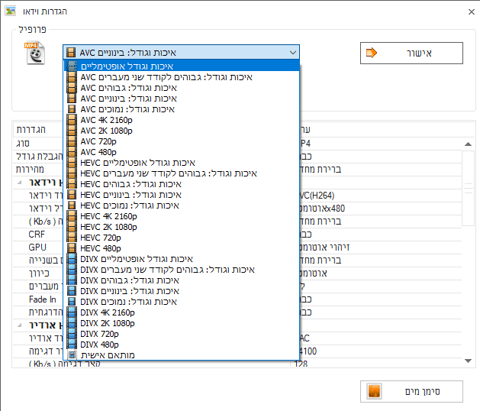Viewport: 480px width, 411px height.
Task: Click the כיוון settings row
Action: [x=237, y=273]
